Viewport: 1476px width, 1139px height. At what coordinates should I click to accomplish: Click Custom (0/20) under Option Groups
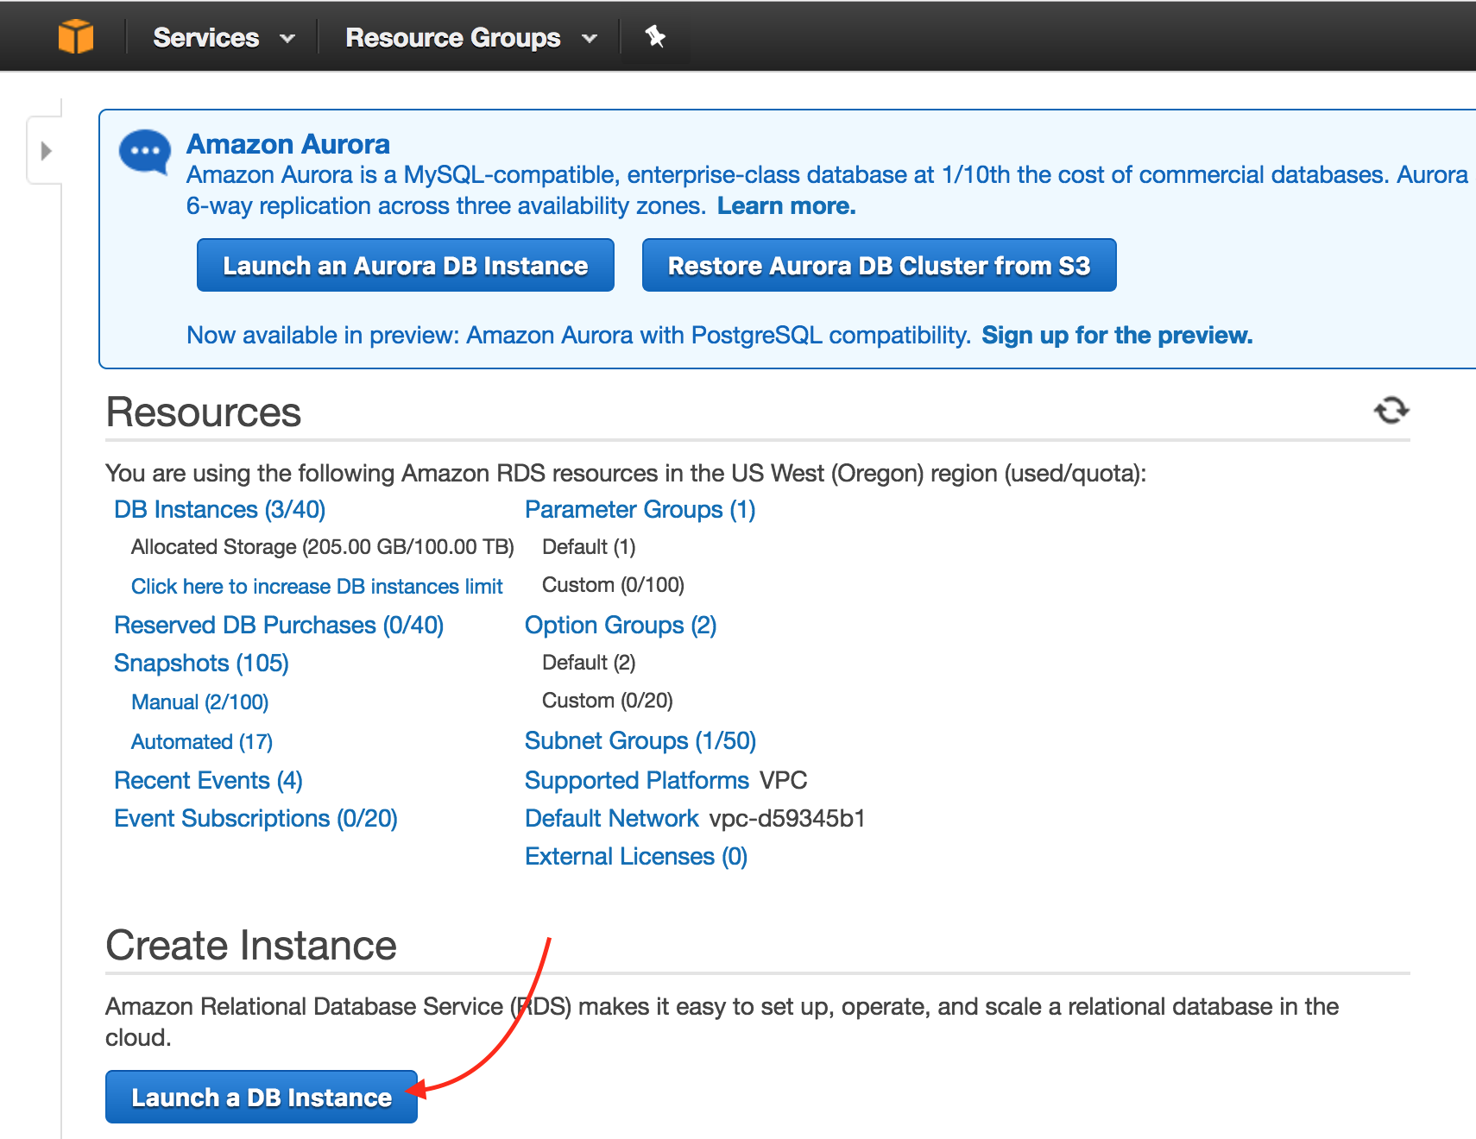coord(608,700)
